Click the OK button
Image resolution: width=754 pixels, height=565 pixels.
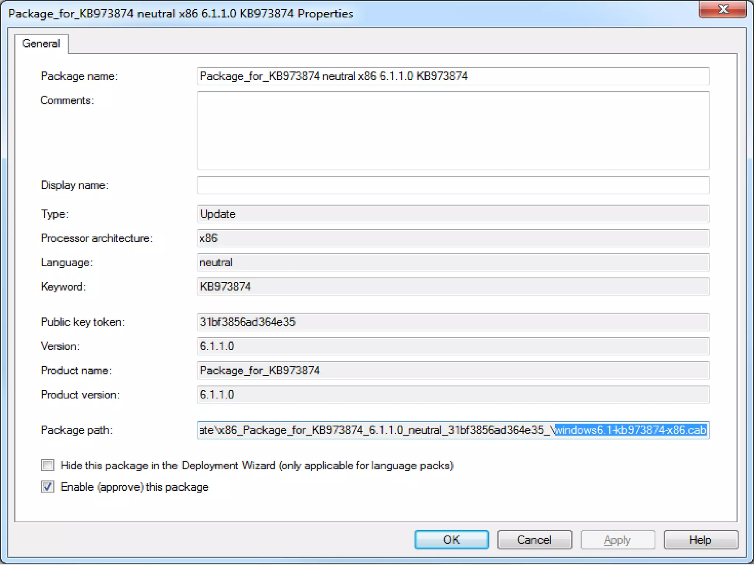coord(452,540)
